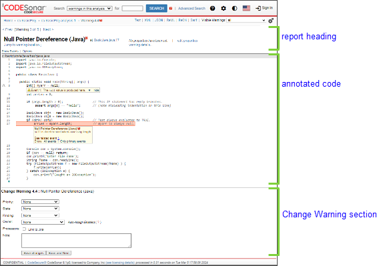
Task: Open the BasicJava.java:17 location link
Action: tap(106, 40)
